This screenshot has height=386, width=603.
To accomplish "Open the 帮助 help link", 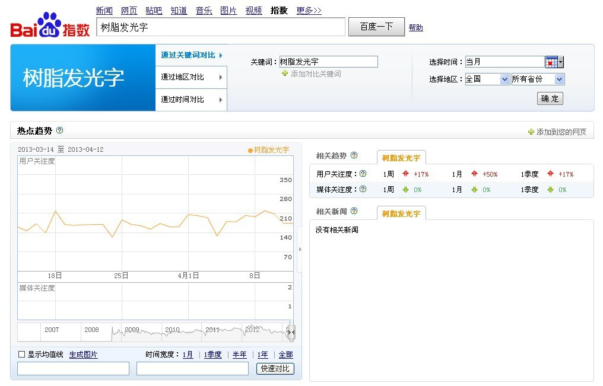I will coord(415,28).
